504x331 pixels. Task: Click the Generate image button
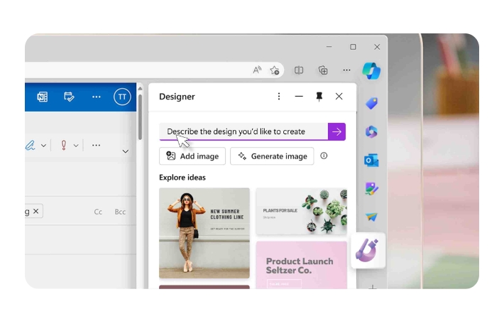[272, 156]
